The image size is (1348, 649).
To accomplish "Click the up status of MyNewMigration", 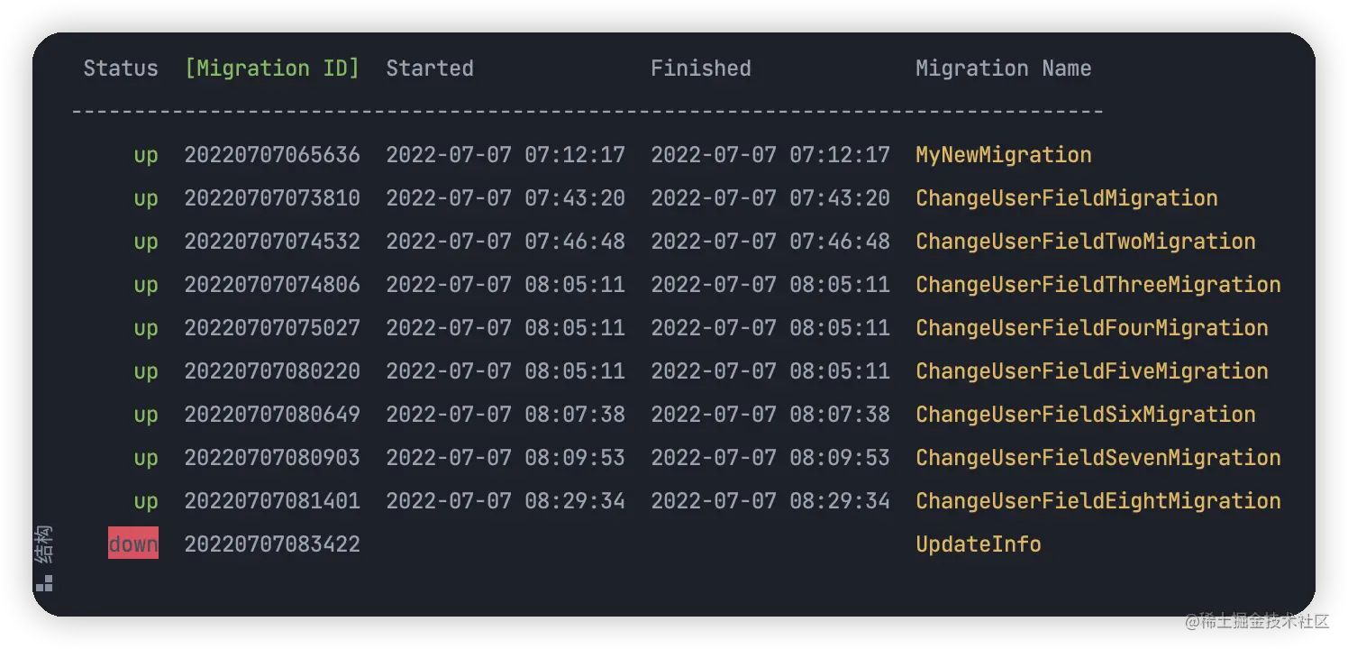I will pyautogui.click(x=146, y=156).
